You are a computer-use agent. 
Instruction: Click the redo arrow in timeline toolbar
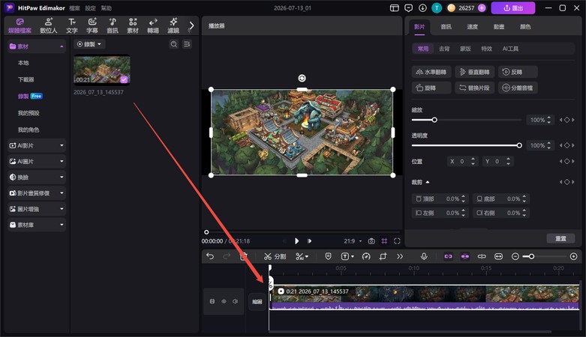point(227,256)
